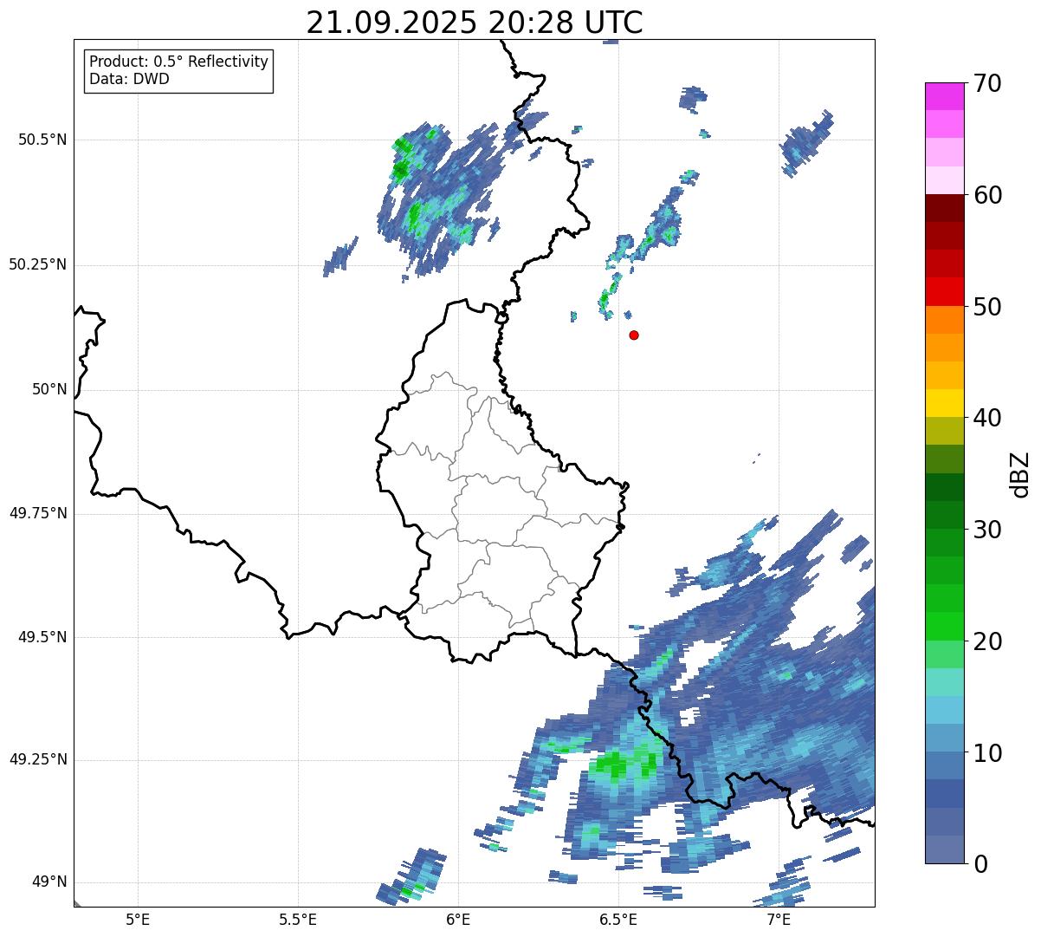Click the '5°E' longitude label
The image size is (1041, 937).
pos(138,920)
